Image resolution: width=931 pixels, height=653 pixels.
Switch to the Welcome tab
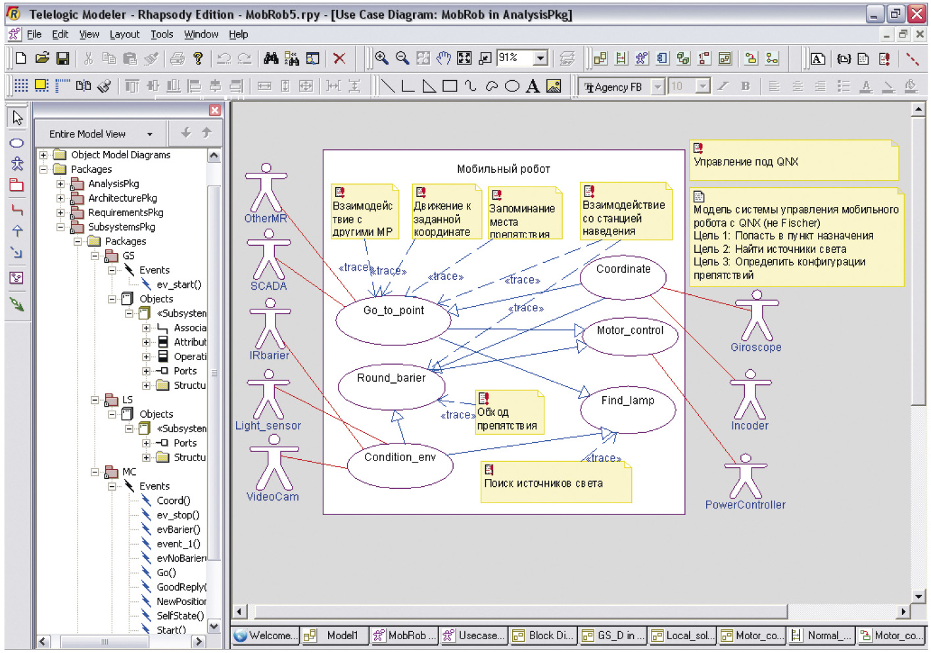(x=266, y=635)
